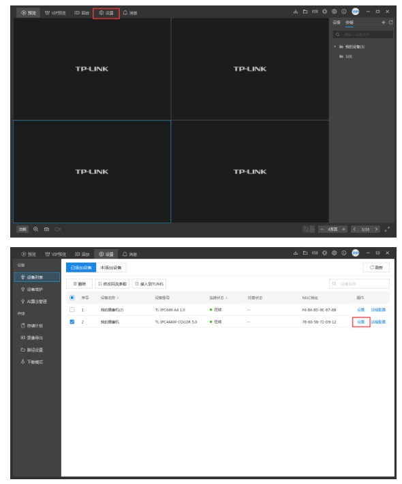Screen dimensions: 402x484
Task: Click the snapshot camera icon under the preview
Action: (46, 229)
